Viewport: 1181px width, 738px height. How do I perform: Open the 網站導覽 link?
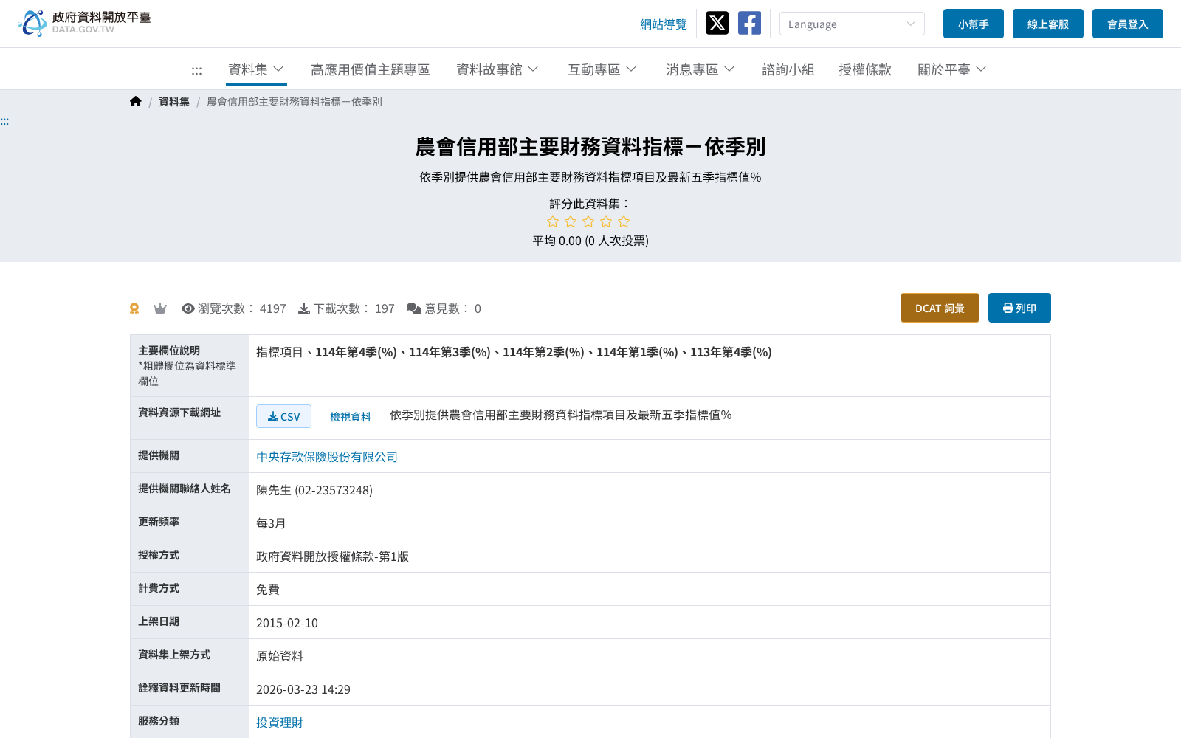pyautogui.click(x=664, y=24)
